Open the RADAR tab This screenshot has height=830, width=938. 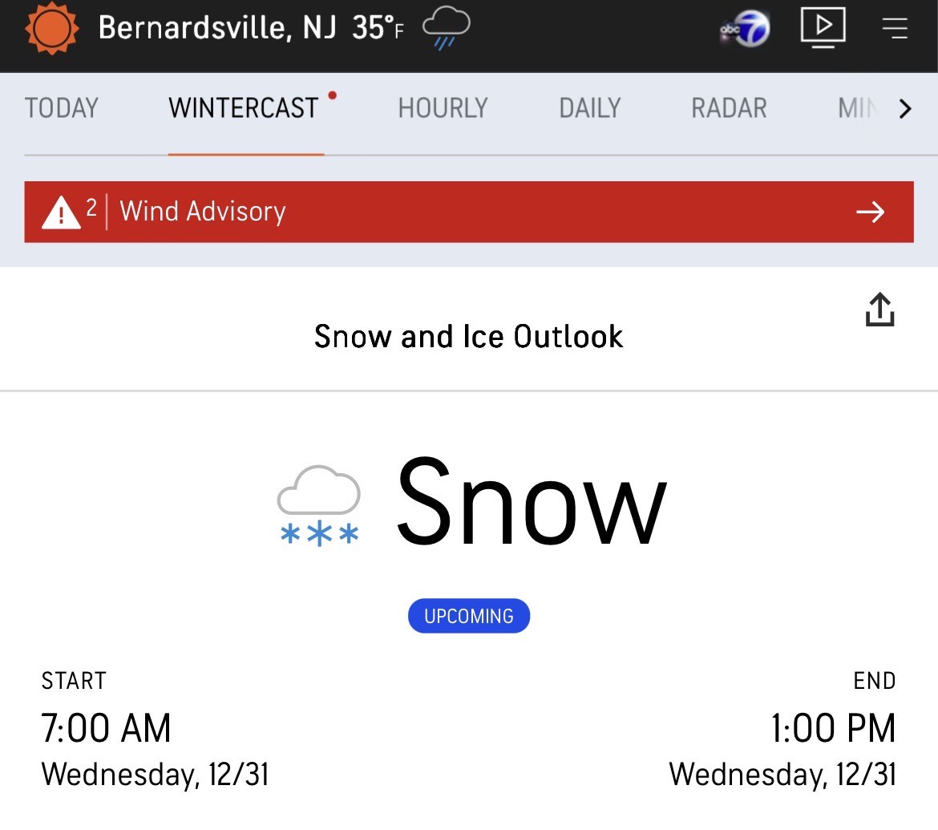click(x=729, y=108)
